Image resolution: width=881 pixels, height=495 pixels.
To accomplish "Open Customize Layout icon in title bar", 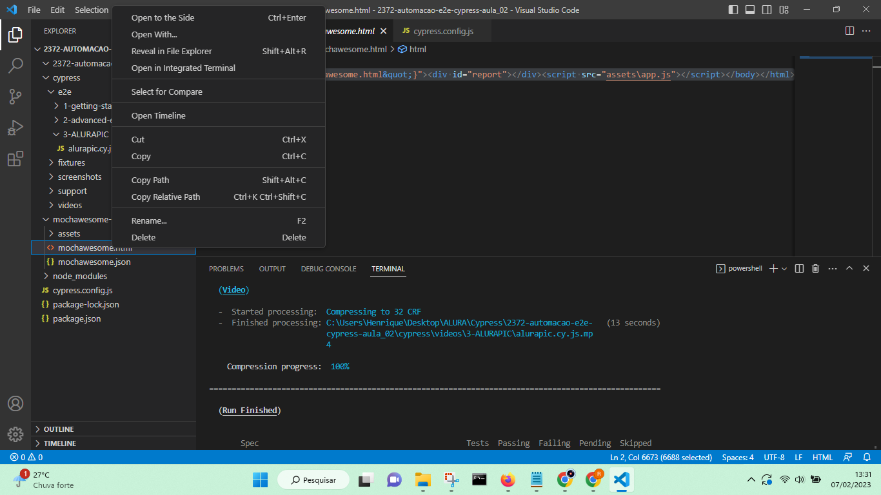I will 784,10.
